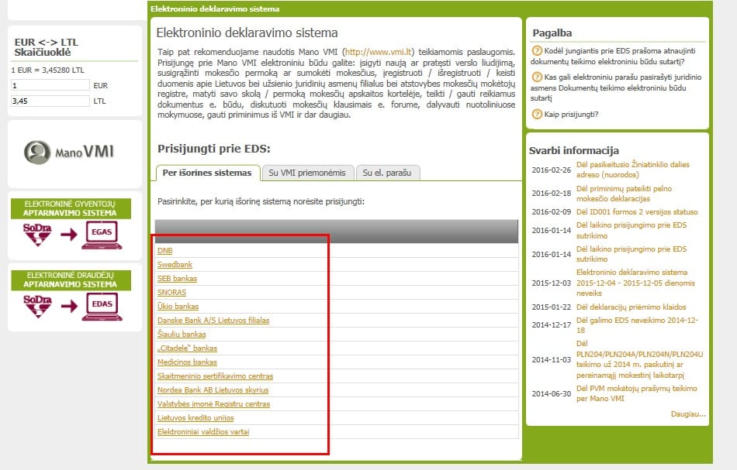Open Ūkio bankas login link
Viewport: 737px width, 470px height.
tap(178, 307)
